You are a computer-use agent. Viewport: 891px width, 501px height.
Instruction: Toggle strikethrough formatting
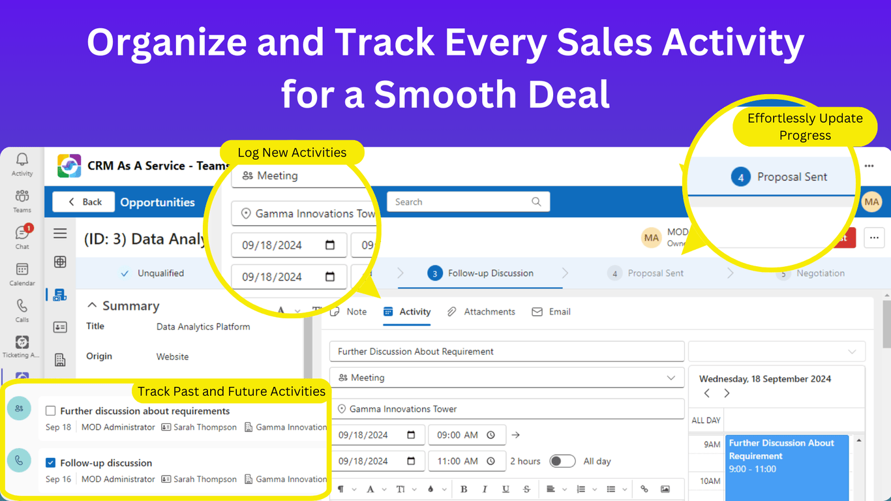tap(526, 489)
